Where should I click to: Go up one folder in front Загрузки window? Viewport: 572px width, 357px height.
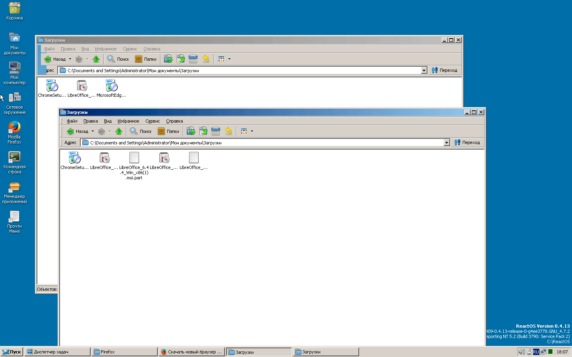click(x=118, y=131)
